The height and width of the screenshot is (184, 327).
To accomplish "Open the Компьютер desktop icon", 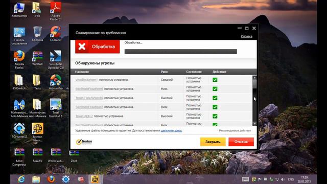I will point(19,10).
